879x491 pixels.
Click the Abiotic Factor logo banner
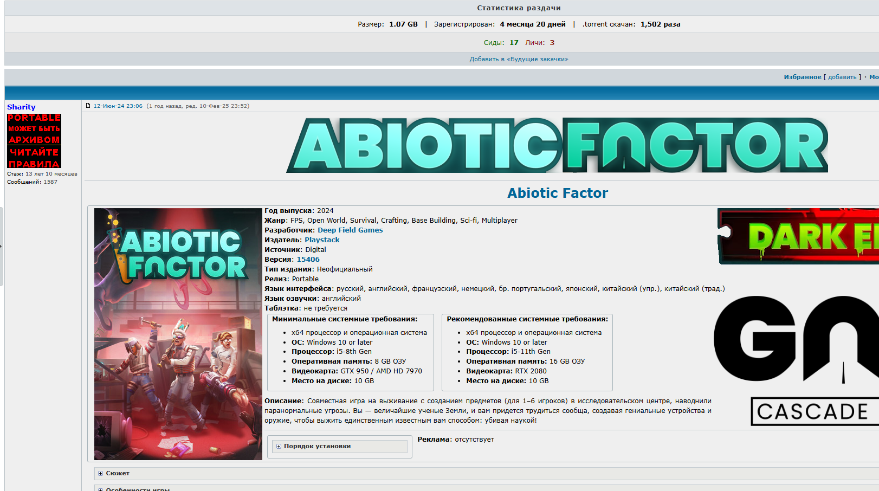coord(557,145)
